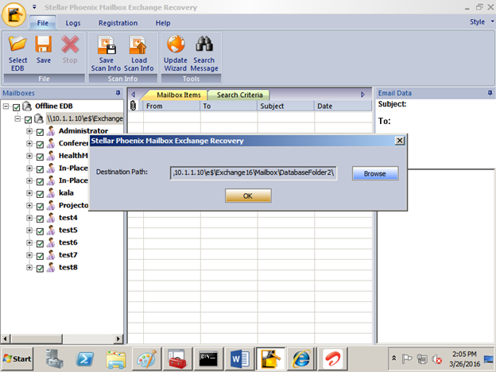Click the Stop red X icon
Viewport: 496px width, 372px height.
coord(70,44)
